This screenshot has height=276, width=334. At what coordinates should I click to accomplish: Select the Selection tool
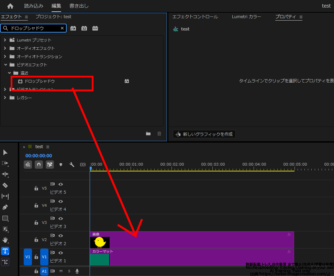pos(5,152)
